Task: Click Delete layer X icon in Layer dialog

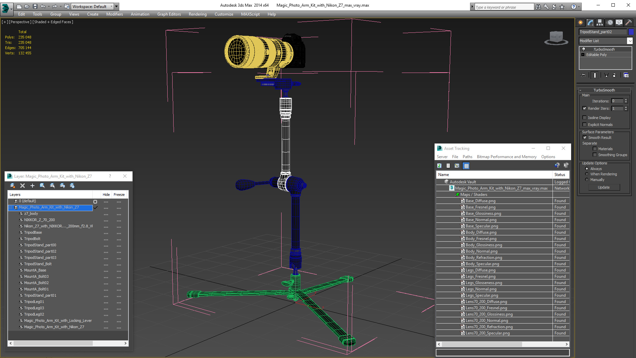Action: [23, 186]
